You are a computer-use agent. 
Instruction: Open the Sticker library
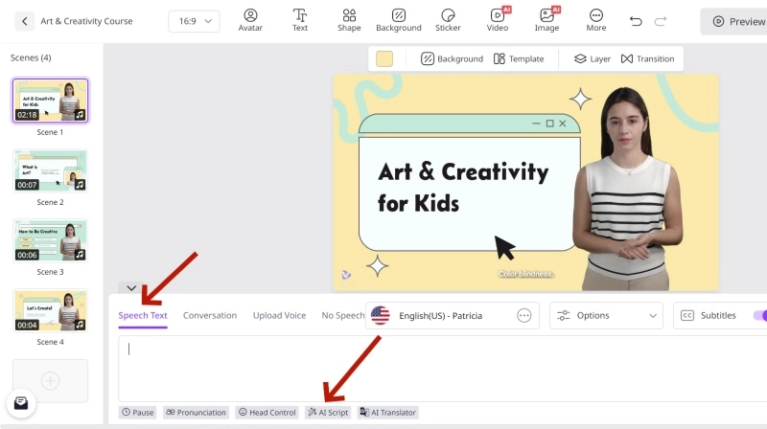pos(448,20)
